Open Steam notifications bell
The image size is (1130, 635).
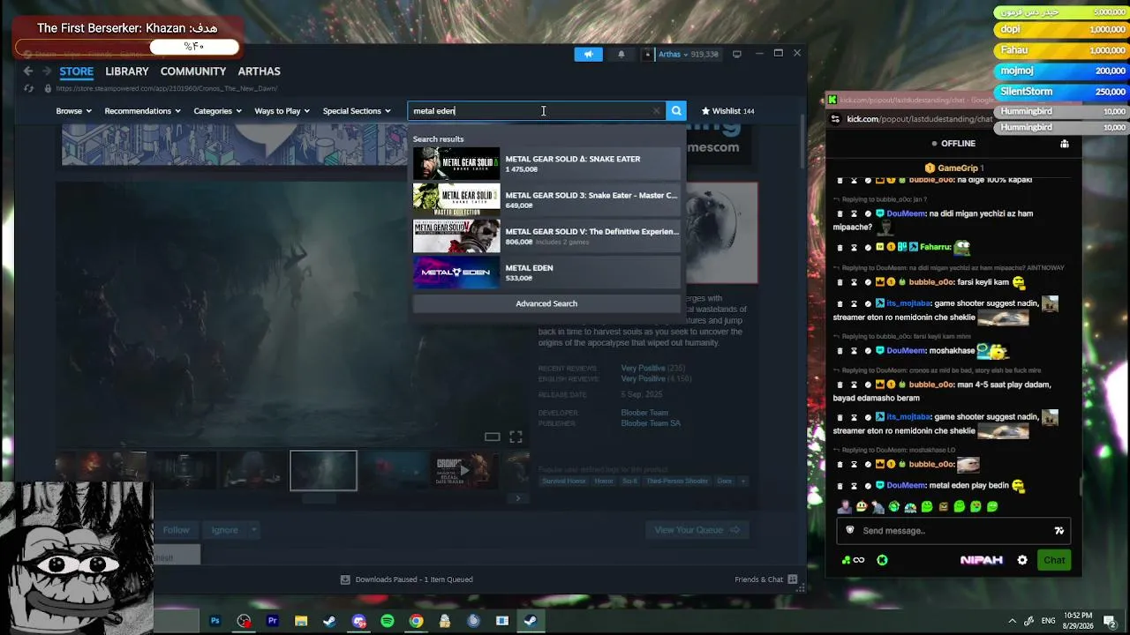click(621, 54)
